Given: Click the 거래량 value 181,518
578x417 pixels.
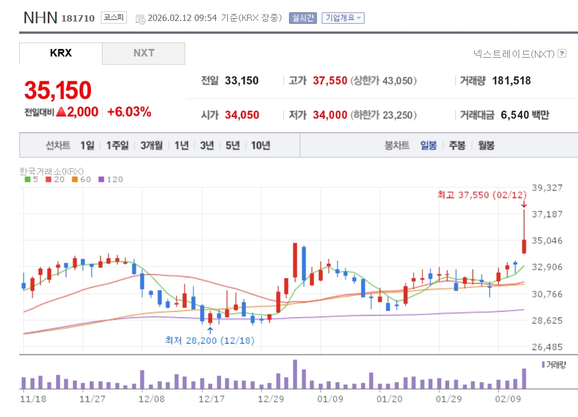Looking at the screenshot, I should coord(511,81).
